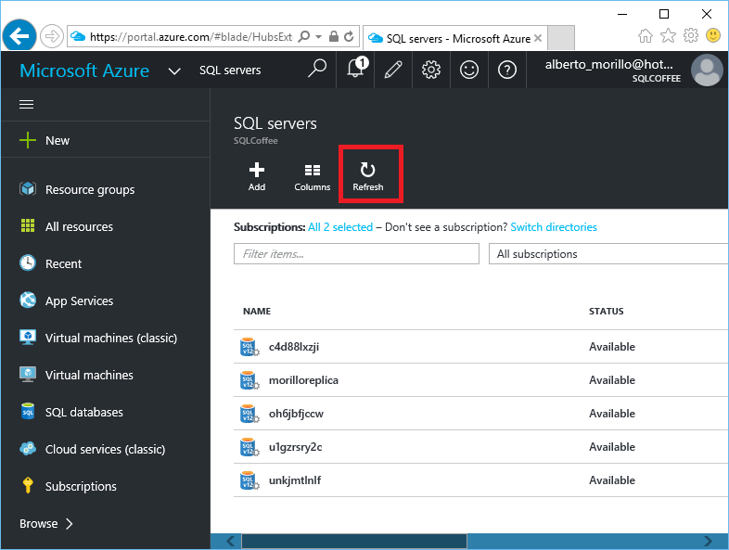The width and height of the screenshot is (729, 550).
Task: Click the SQL icon for unkjmtlnlf row
Action: click(x=249, y=480)
